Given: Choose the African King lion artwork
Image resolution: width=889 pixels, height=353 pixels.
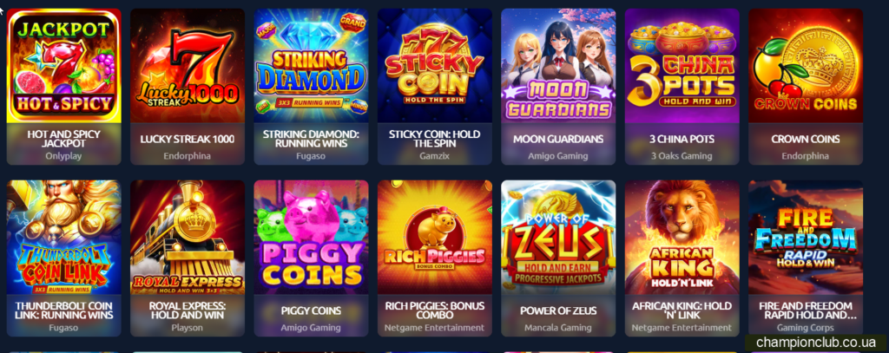Looking at the screenshot, I should (x=682, y=238).
